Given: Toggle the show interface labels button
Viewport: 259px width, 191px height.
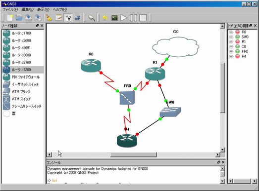Looking at the screenshot, I should [68, 18].
